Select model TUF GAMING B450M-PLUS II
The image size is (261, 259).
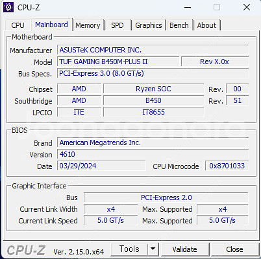pyautogui.click(x=118, y=62)
